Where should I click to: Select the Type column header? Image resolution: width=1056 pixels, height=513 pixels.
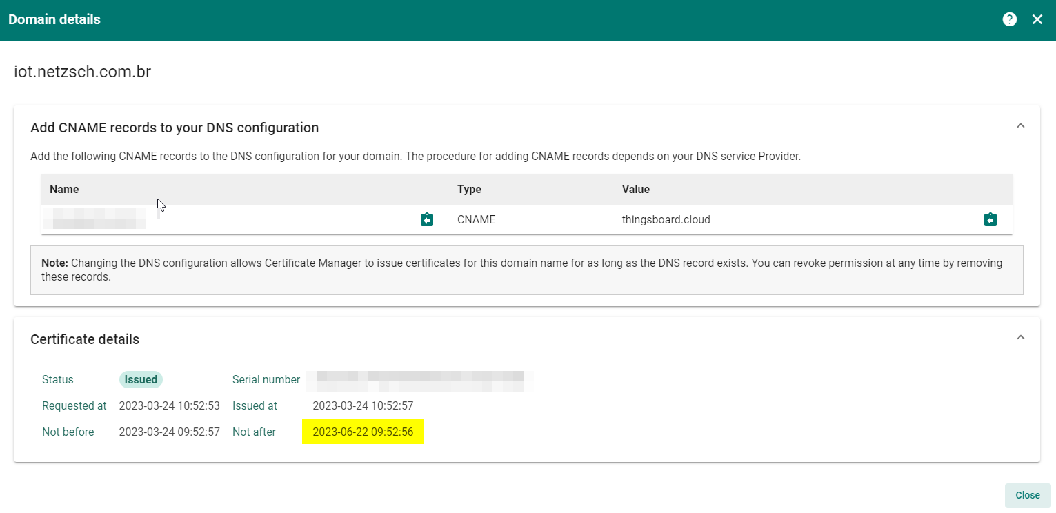click(469, 189)
